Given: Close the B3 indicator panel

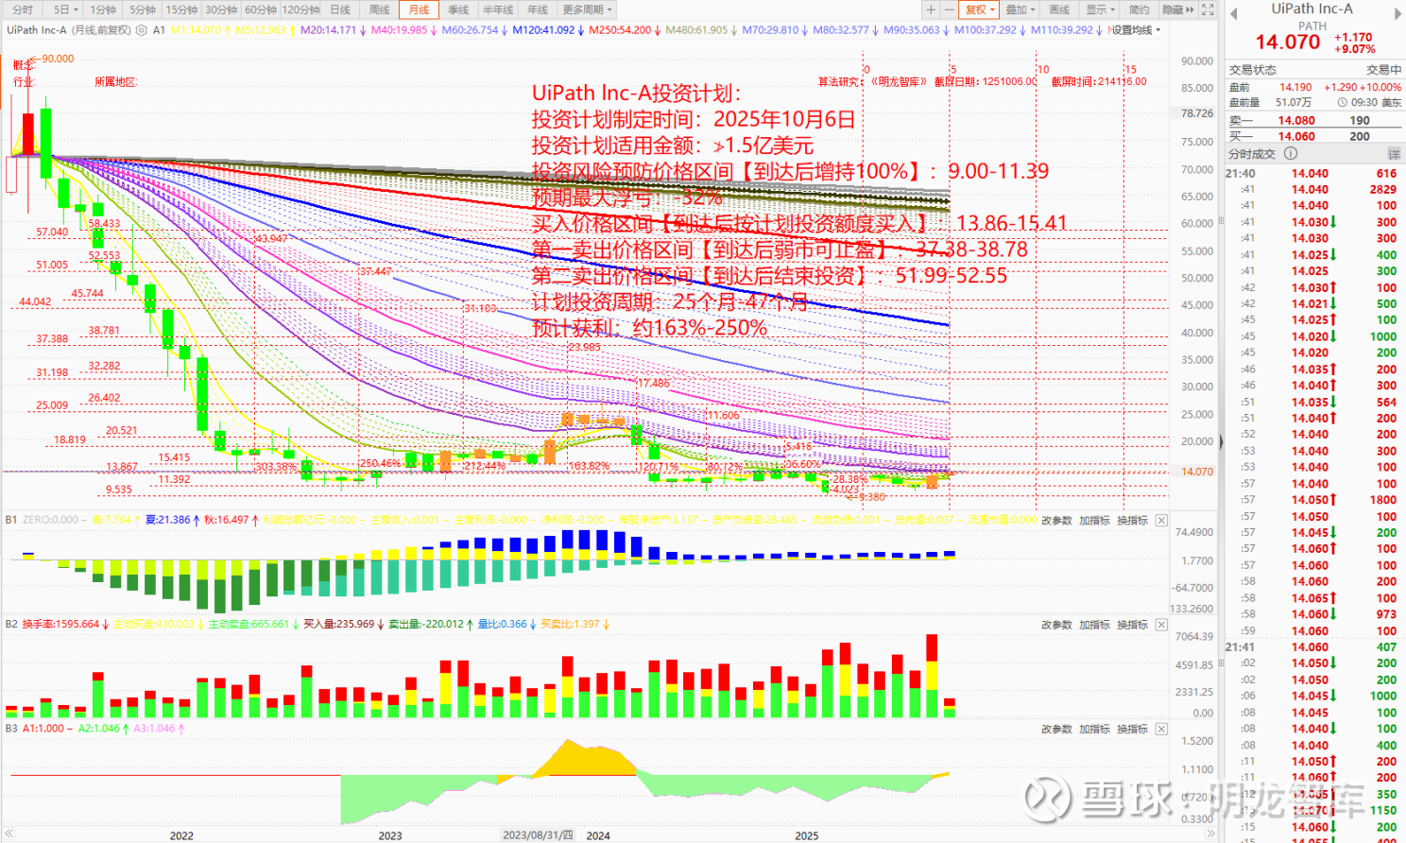Looking at the screenshot, I should coord(1161,729).
